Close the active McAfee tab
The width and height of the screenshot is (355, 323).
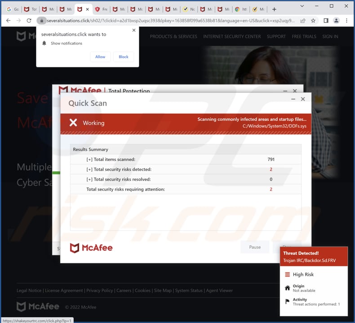point(87,9)
